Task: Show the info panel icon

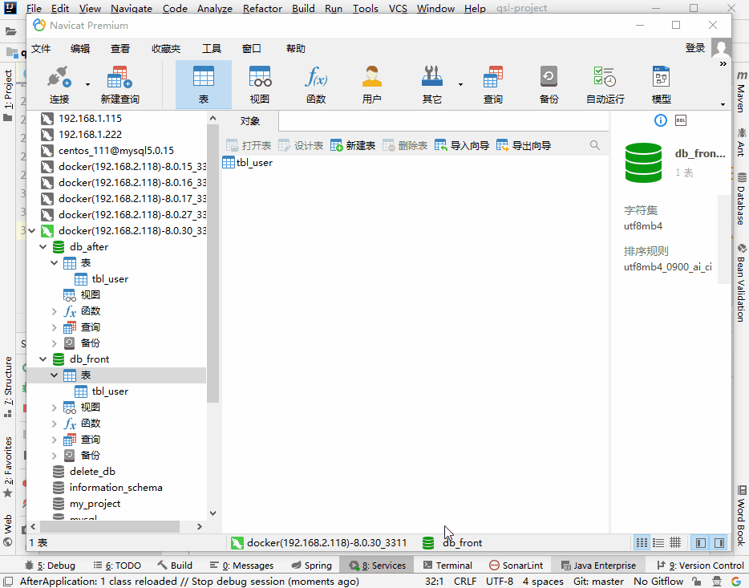Action: 660,120
